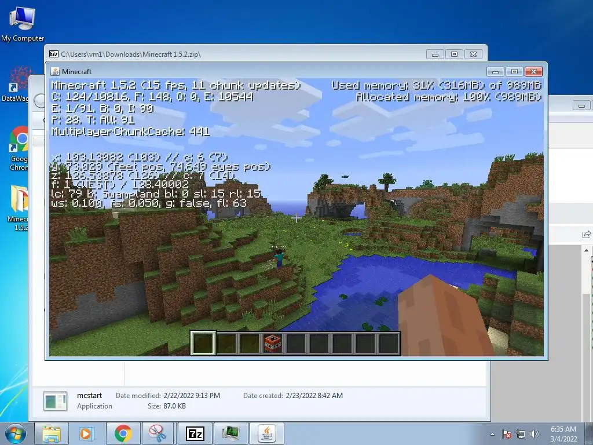Screen dimensions: 593x445
Task: Click the Date created 2/23/2022 8:42 AM value
Action: pyautogui.click(x=314, y=395)
